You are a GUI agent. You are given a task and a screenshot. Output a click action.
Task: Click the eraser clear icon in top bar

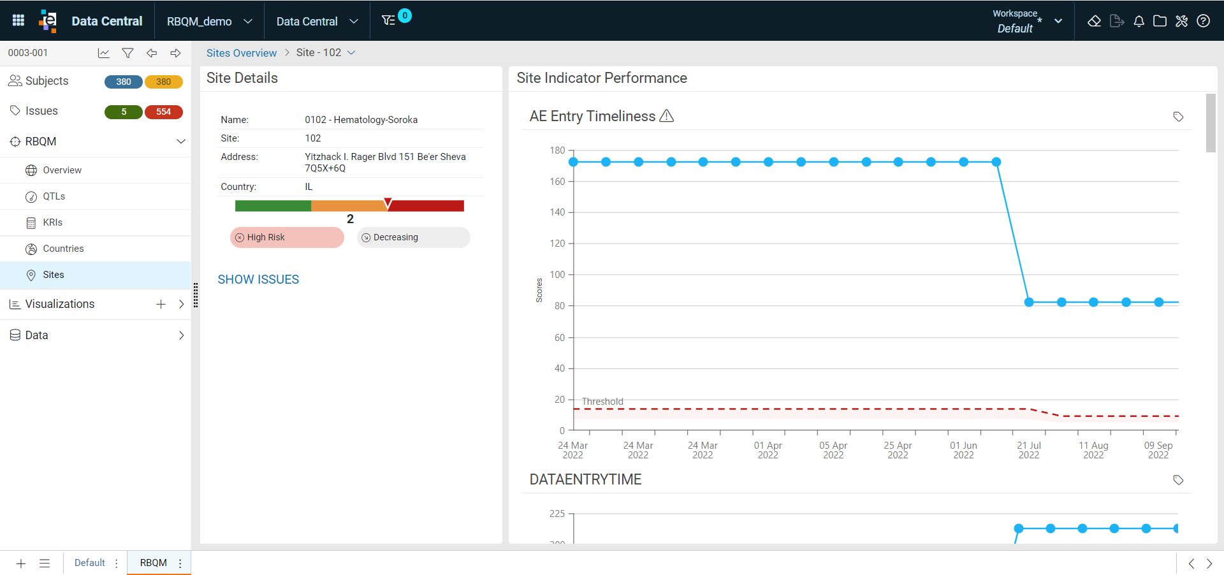point(1095,21)
